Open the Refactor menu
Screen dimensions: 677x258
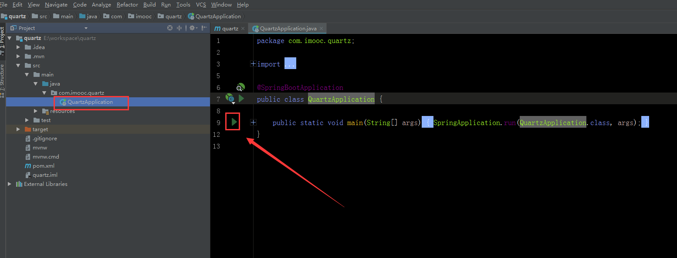click(x=127, y=5)
